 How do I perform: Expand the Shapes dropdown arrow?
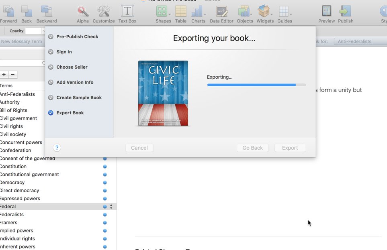coord(169,14)
